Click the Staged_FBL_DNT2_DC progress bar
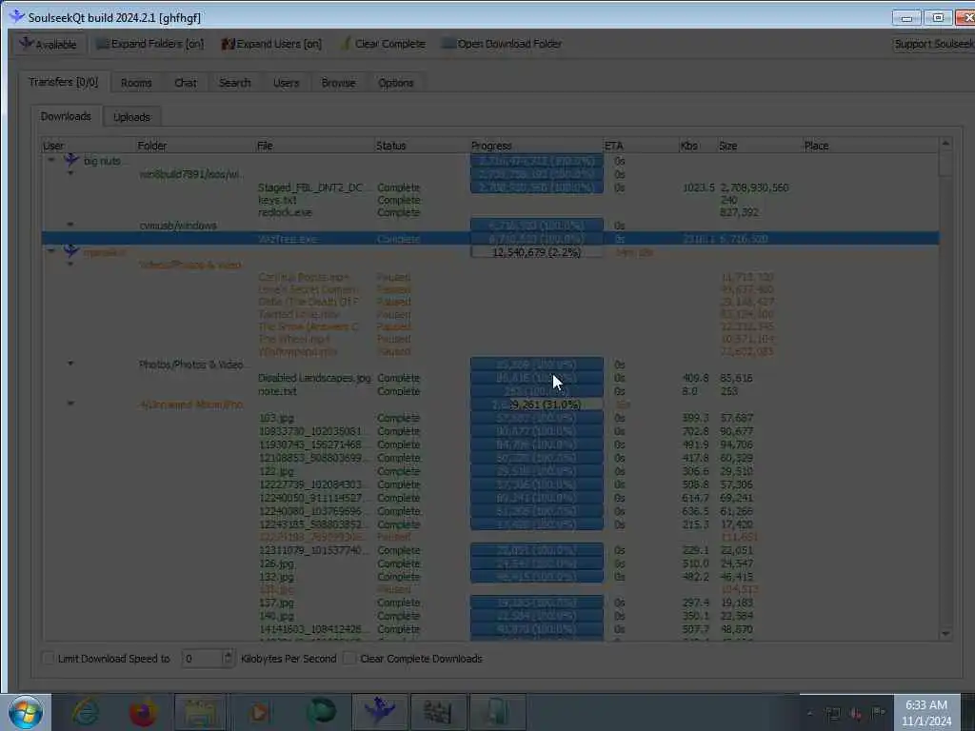The width and height of the screenshot is (975, 731). point(537,188)
